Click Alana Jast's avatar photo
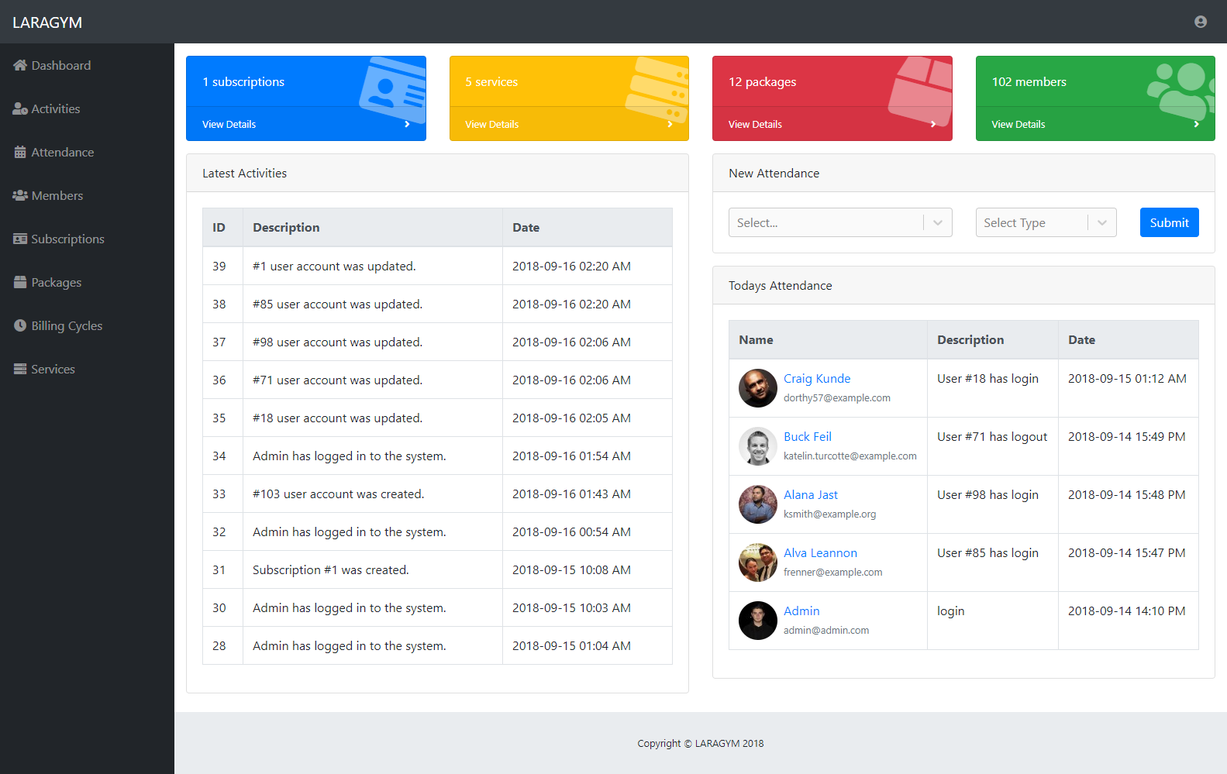 (x=758, y=504)
